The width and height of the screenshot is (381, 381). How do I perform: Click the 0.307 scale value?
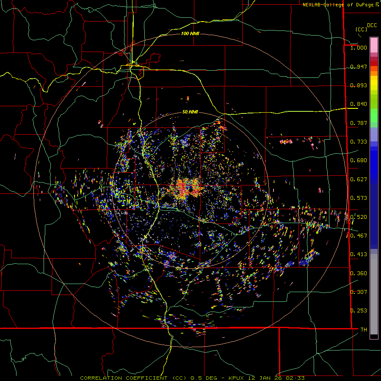click(x=359, y=292)
